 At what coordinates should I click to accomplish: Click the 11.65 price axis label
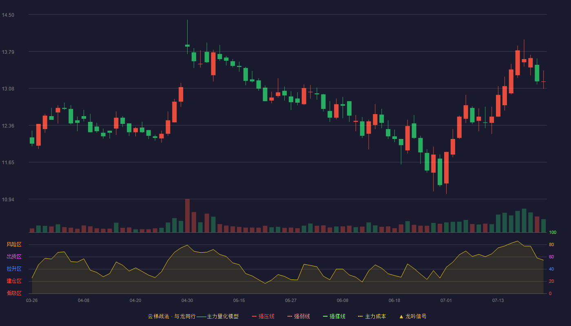[x=8, y=163]
